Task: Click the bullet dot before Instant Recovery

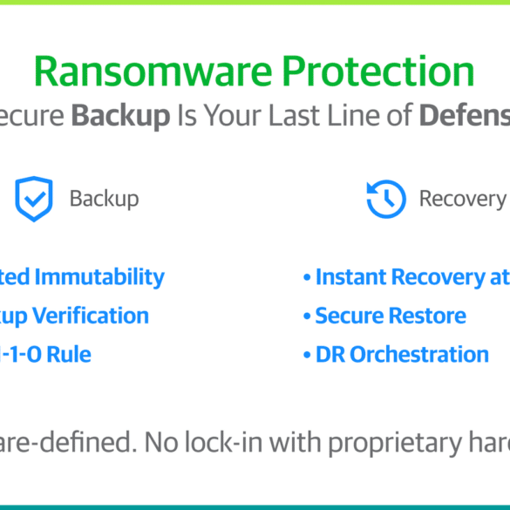Action: pyautogui.click(x=307, y=277)
